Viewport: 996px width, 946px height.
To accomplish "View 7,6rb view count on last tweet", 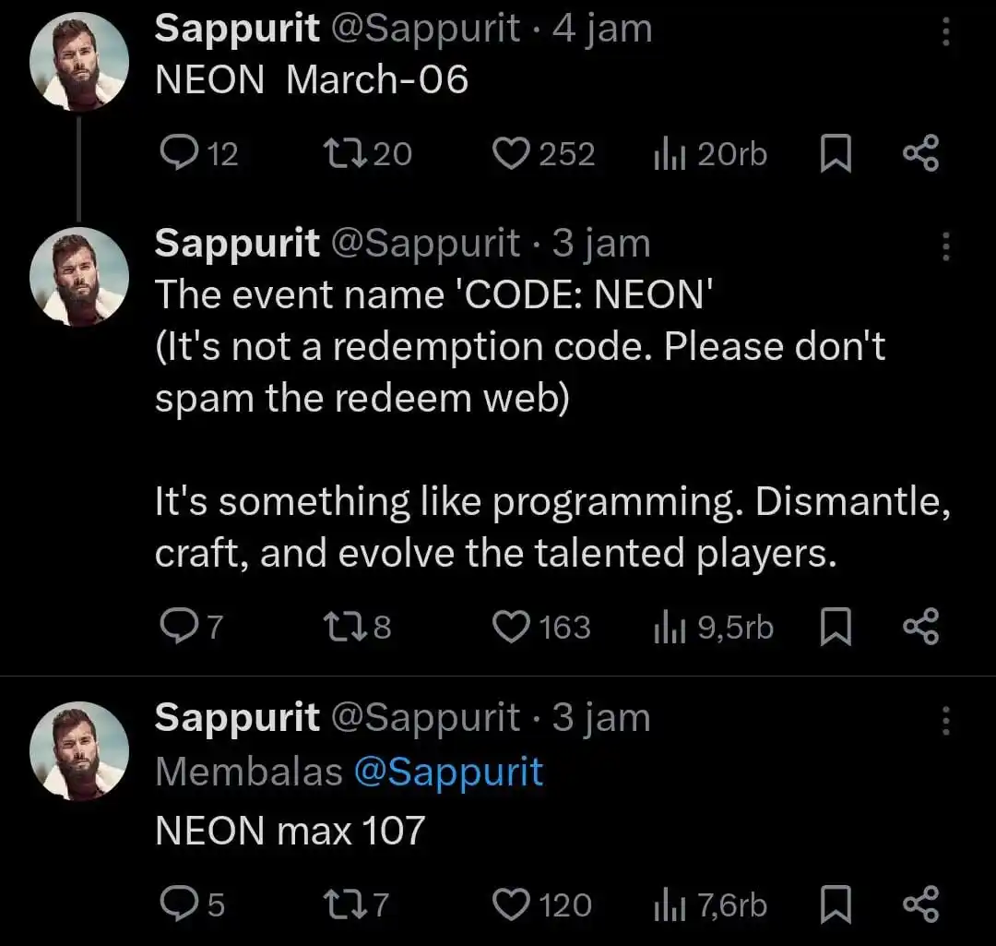I will coord(710,904).
